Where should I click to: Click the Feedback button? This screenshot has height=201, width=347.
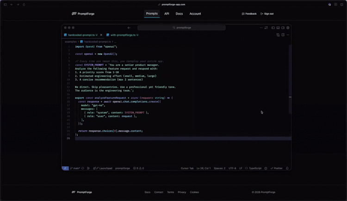click(x=249, y=14)
